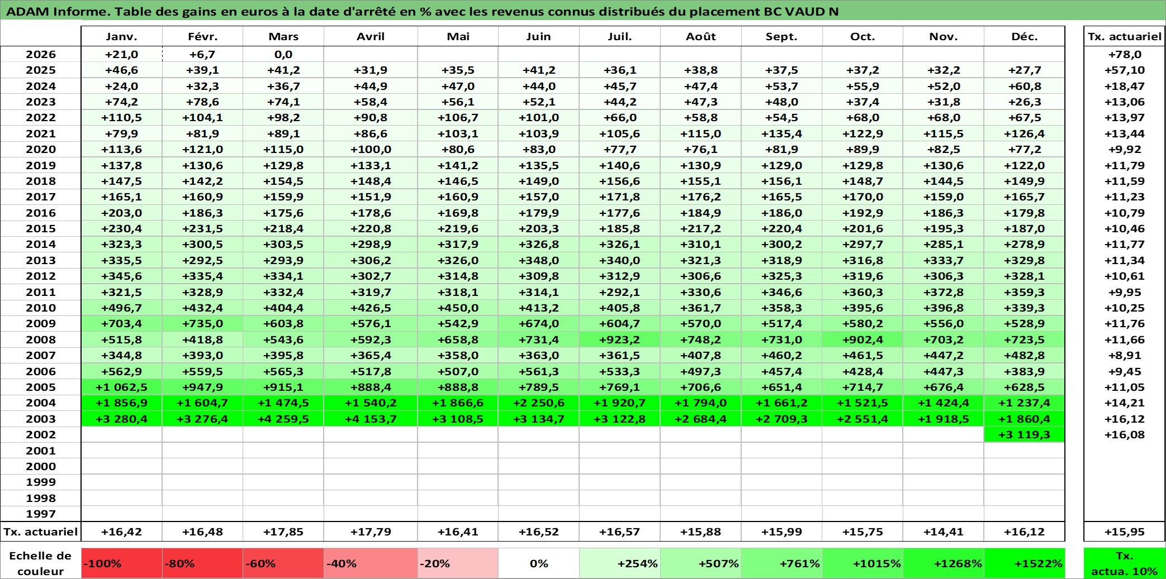The image size is (1166, 579).
Task: Select the 0% color scale cell
Action: pos(539,563)
